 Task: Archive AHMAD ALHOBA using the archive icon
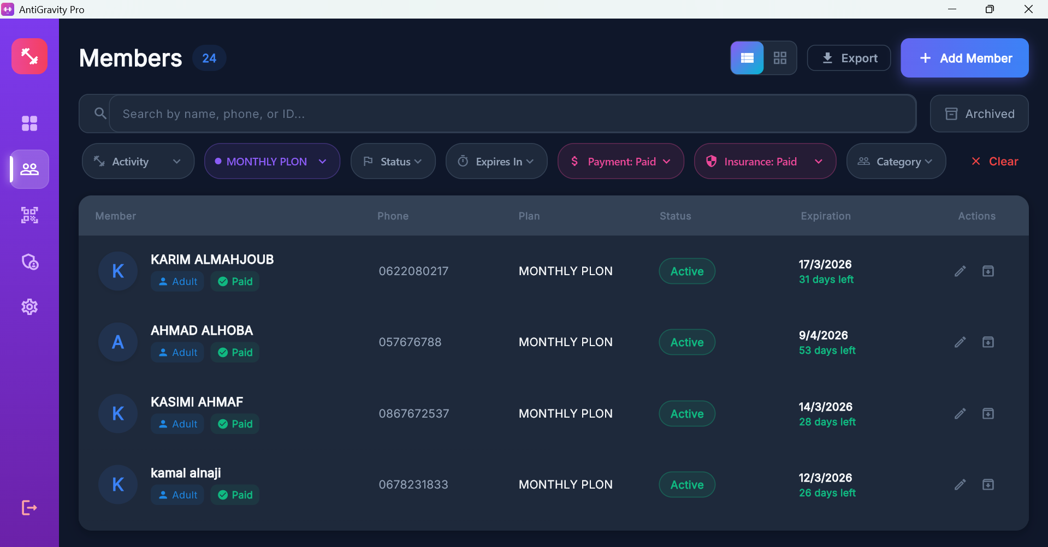tap(988, 342)
